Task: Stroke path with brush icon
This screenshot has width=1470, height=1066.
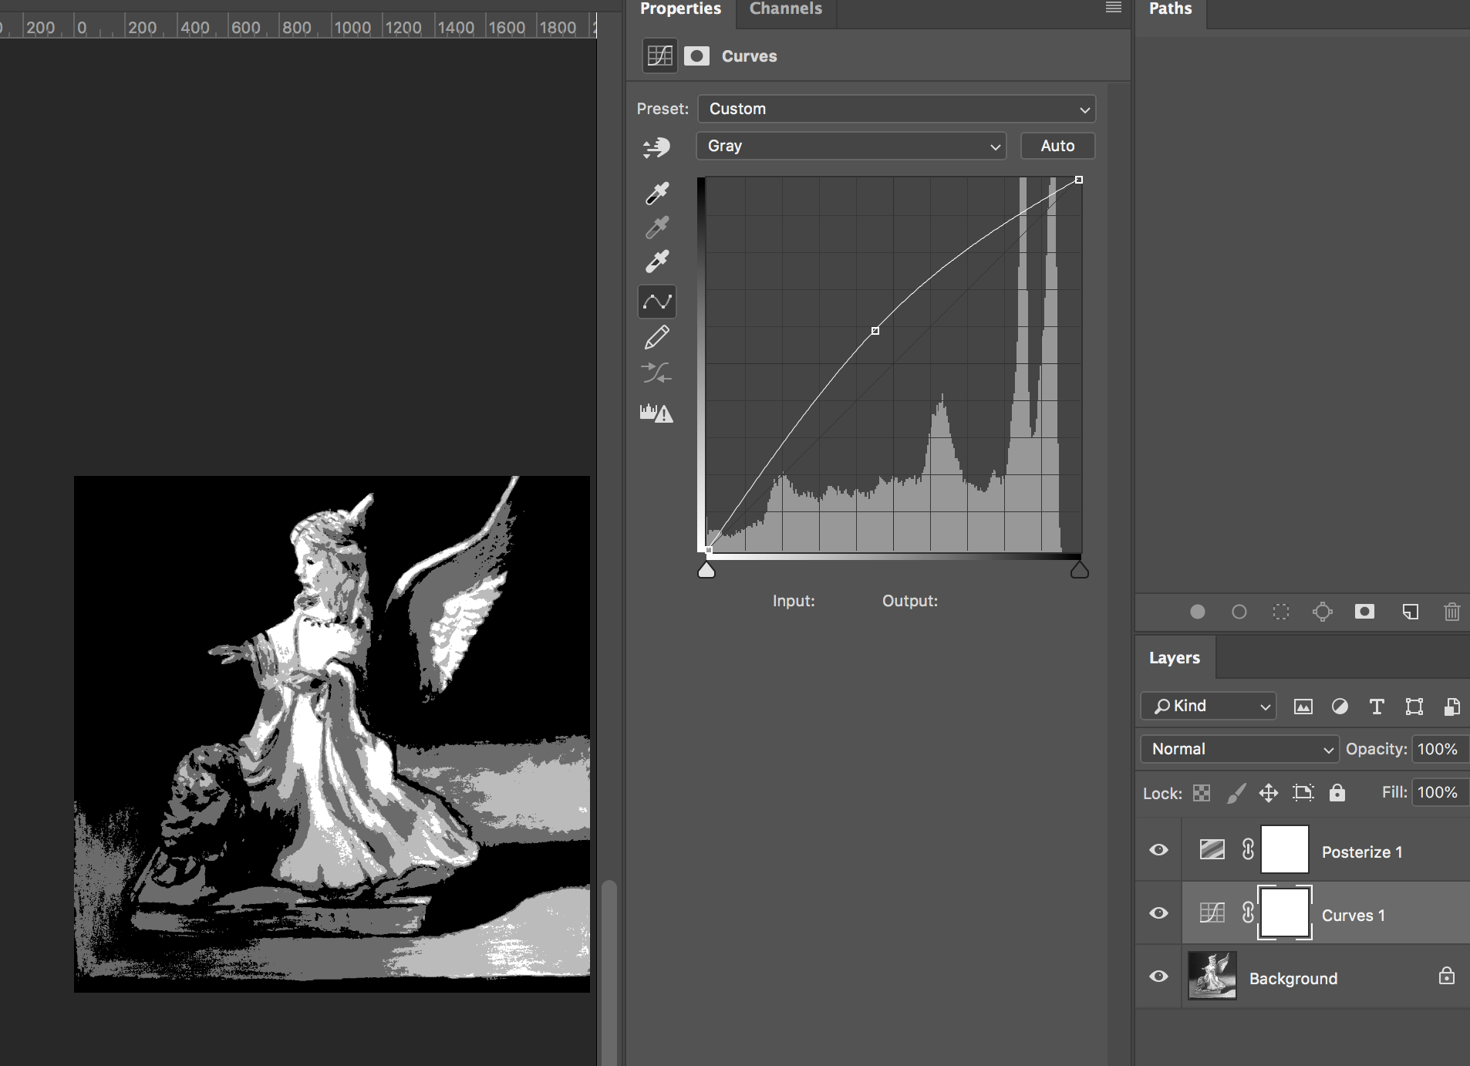Action: pyautogui.click(x=1239, y=612)
